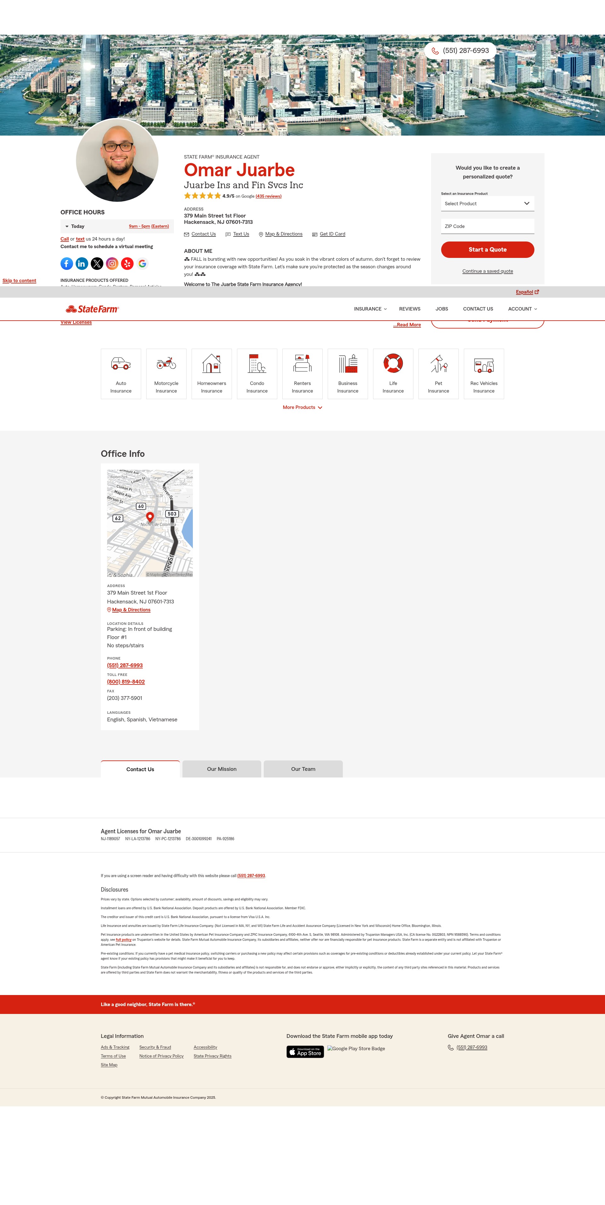Select the Auto Insurance car icon card

click(x=121, y=374)
